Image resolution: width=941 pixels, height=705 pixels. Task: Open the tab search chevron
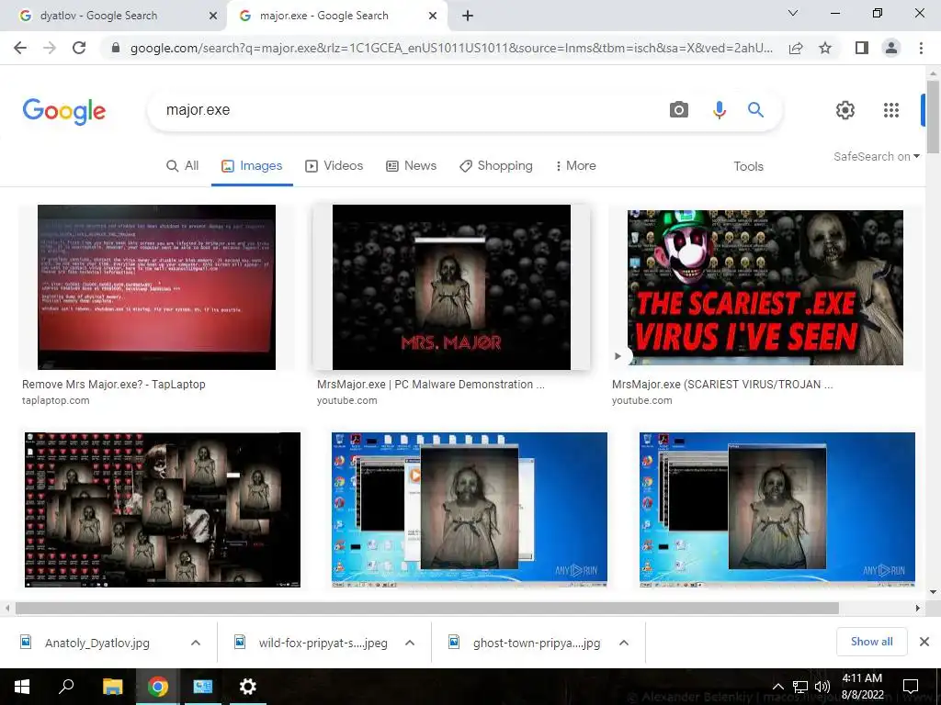tap(793, 13)
